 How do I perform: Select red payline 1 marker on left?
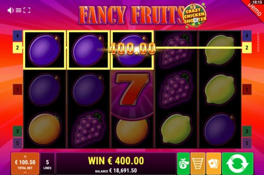click(x=17, y=90)
